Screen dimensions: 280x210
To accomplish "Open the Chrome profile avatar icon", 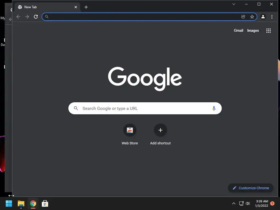I will click(x=263, y=17).
